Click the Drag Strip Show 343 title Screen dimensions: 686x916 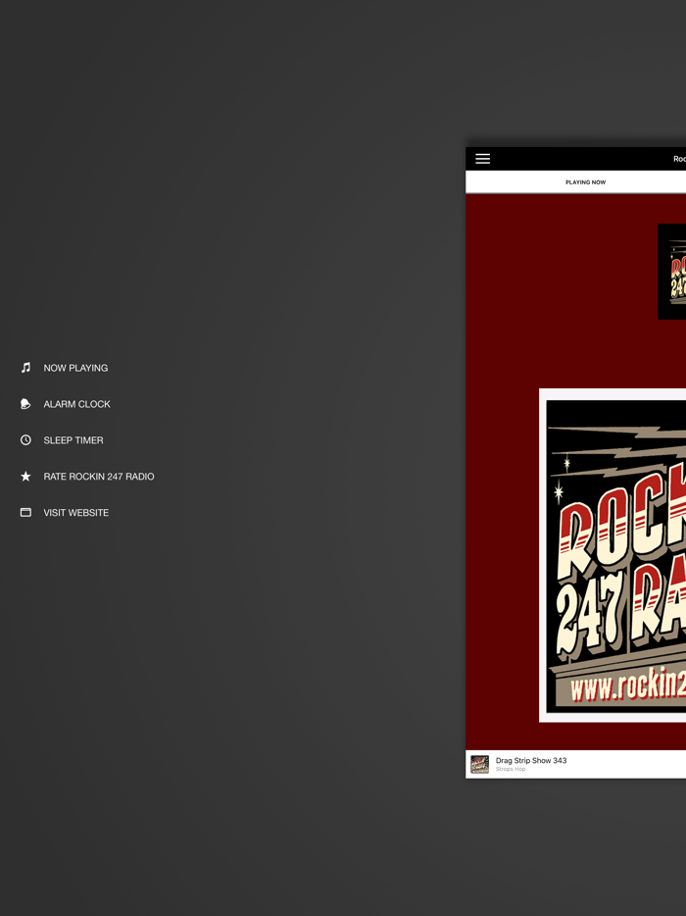(531, 761)
